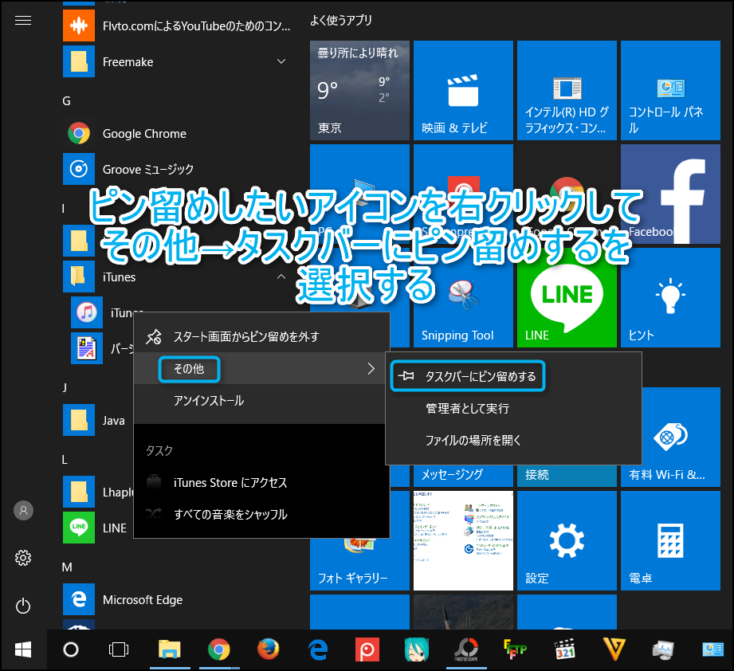Click iTunes Store にアクセス task
The height and width of the screenshot is (671, 734).
tap(230, 482)
